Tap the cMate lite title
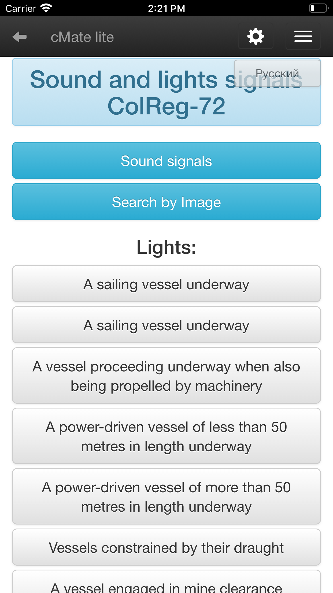This screenshot has height=593, width=333. point(82,37)
